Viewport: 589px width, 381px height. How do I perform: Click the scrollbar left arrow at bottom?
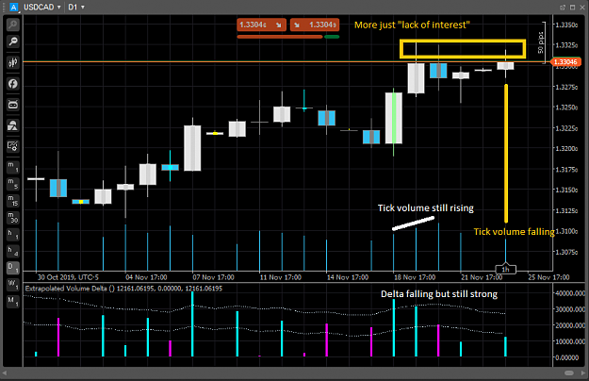[x=5, y=373]
